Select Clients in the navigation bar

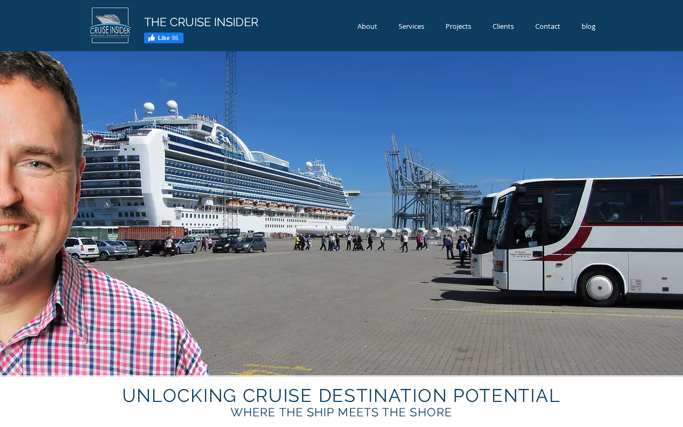503,26
